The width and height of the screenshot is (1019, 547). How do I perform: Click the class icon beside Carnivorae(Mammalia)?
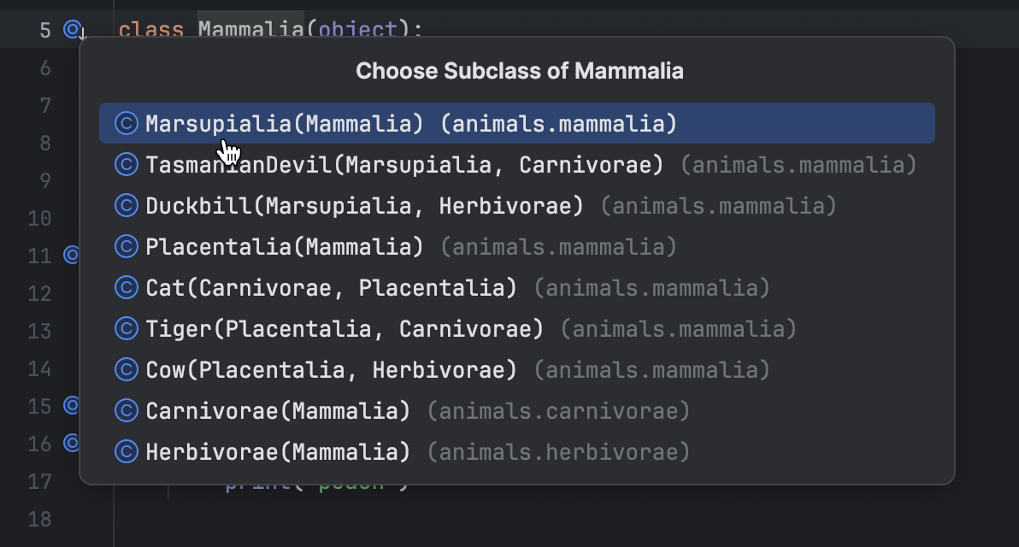(x=126, y=410)
